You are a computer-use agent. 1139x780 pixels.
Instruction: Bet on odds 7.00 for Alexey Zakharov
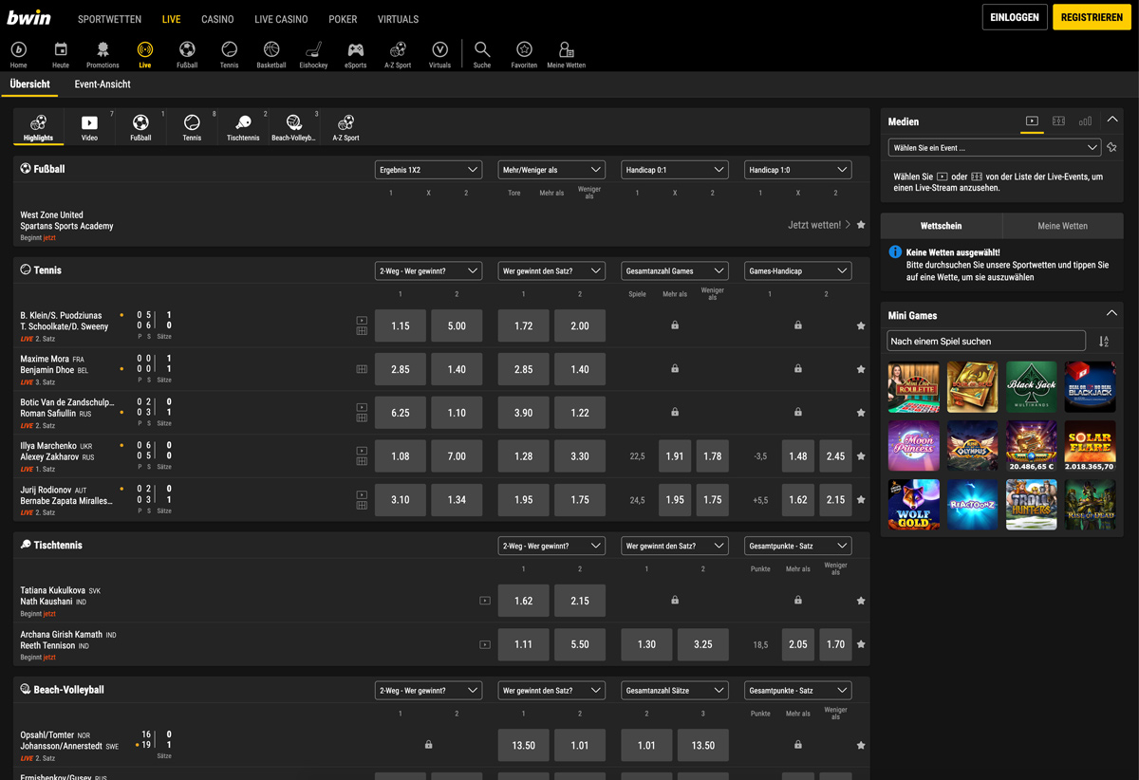coord(457,456)
